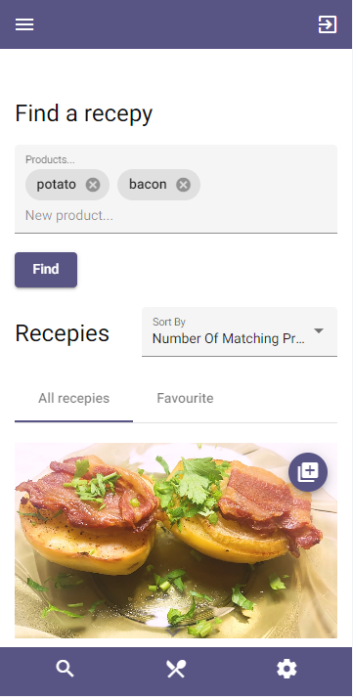Open search from the bottom navigation

tap(65, 669)
